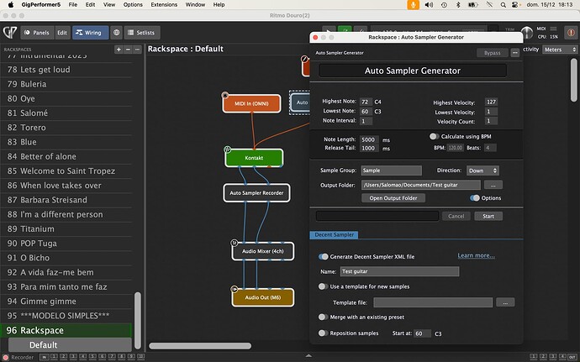Click the OUT indicator in bottom bar
This screenshot has width=580, height=362.
[572, 357]
